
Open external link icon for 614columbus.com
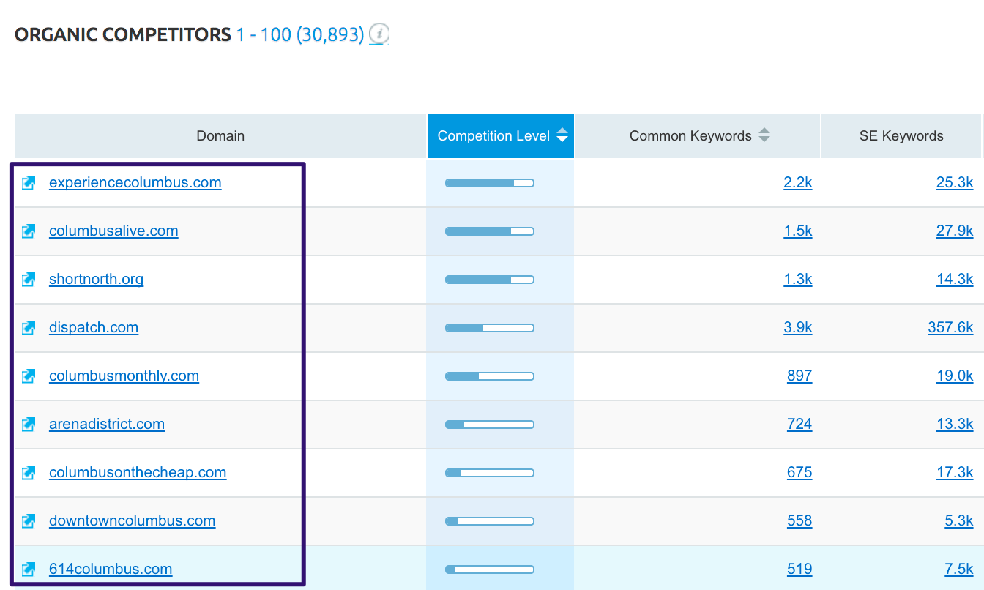point(29,570)
